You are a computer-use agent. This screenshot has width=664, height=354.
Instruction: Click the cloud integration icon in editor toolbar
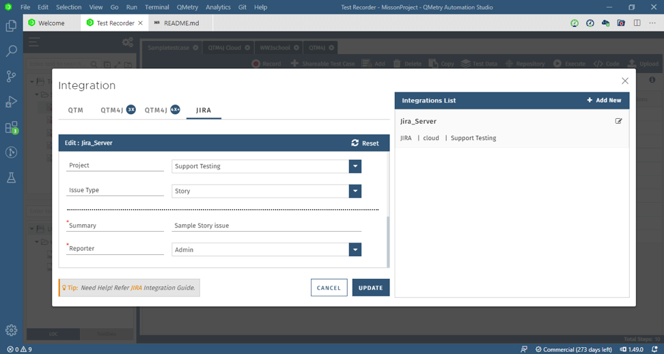[x=605, y=23]
